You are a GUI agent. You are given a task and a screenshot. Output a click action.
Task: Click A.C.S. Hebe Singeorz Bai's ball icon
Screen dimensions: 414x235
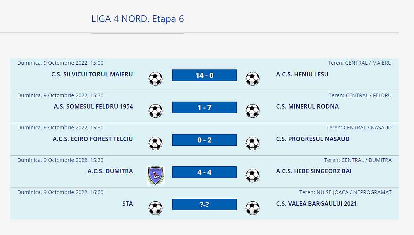coord(252,175)
